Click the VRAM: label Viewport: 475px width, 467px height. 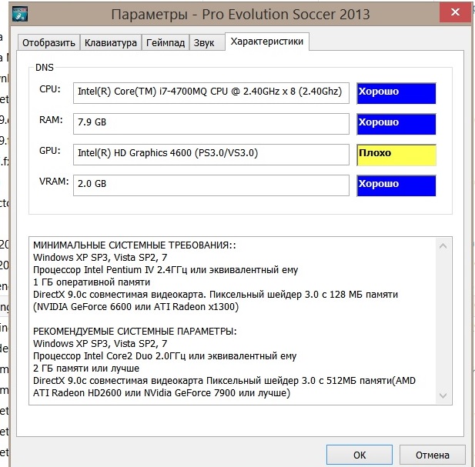pyautogui.click(x=54, y=182)
